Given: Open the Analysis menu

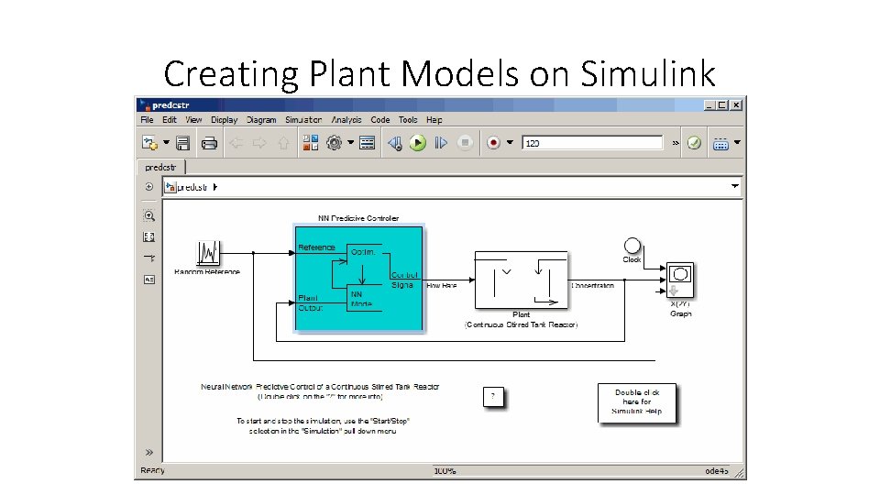Looking at the screenshot, I should click(346, 119).
